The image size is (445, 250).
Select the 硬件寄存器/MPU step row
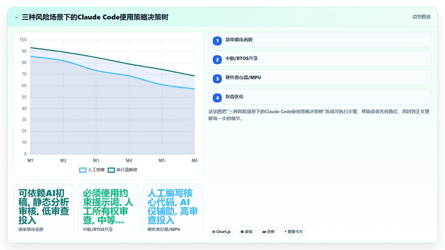click(x=319, y=78)
